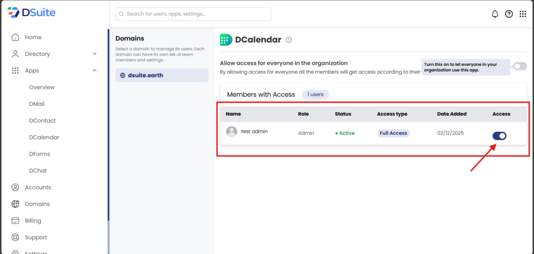Open the apps grid launcher icon
534x254 pixels.
tap(523, 14)
